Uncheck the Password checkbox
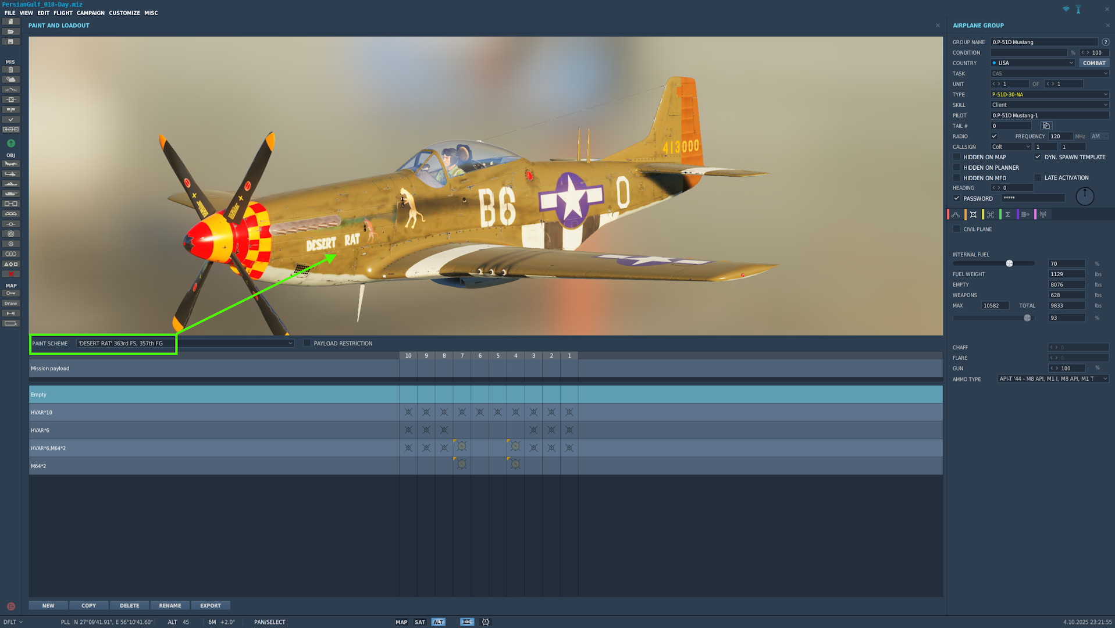 (957, 198)
